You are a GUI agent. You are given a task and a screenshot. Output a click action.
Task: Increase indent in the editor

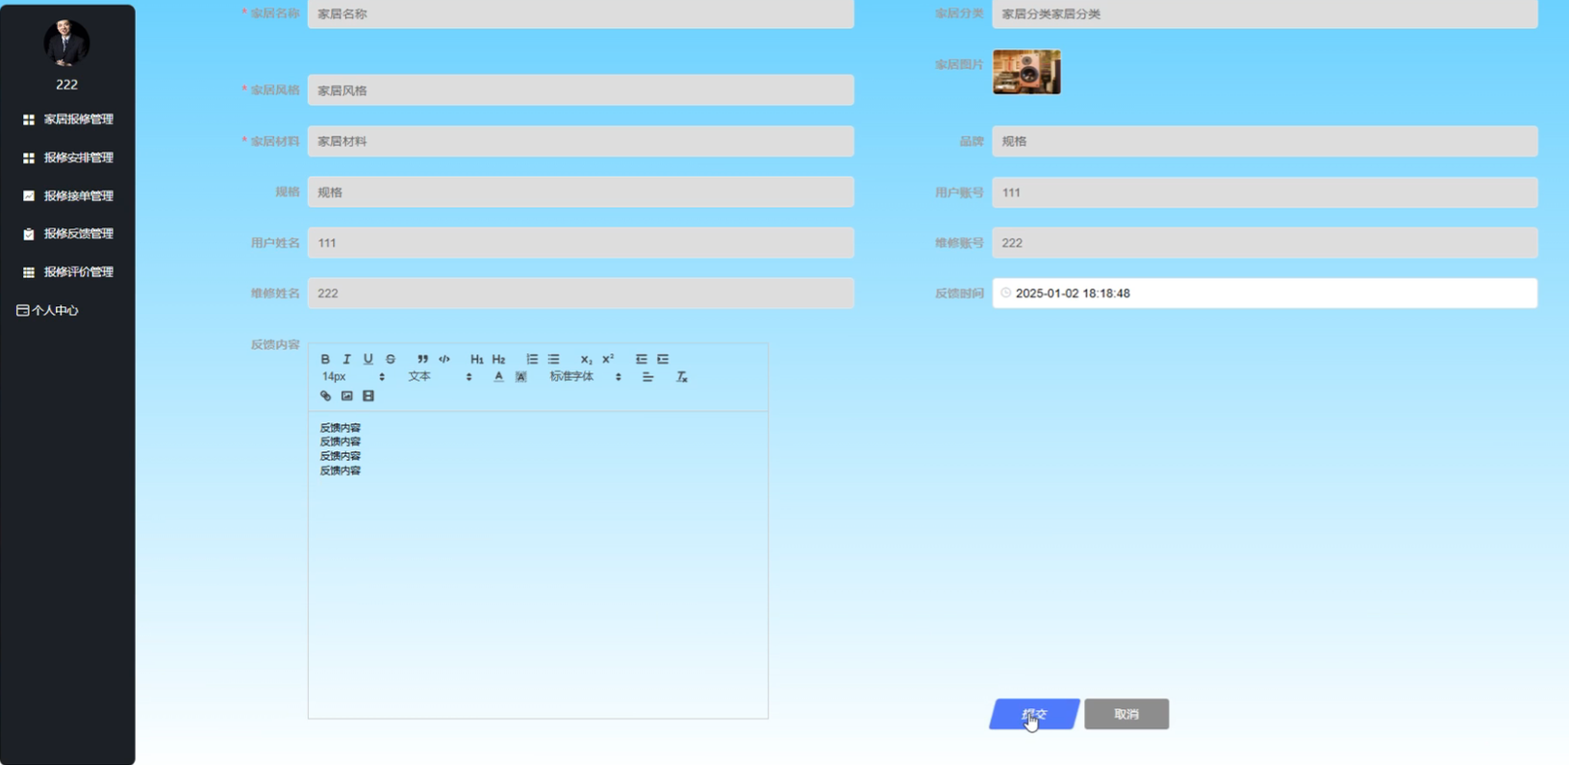click(x=663, y=359)
